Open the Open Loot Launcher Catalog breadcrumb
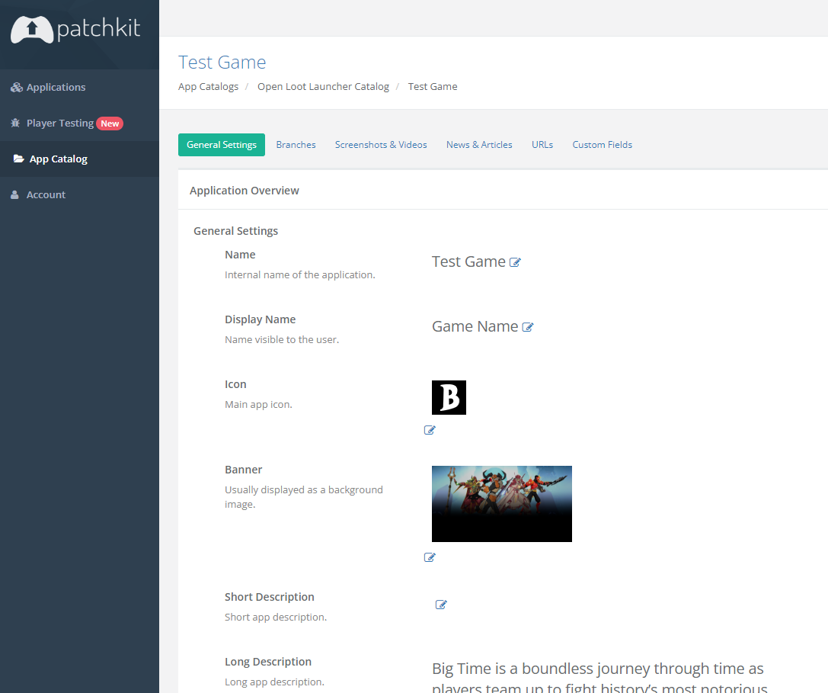 pyautogui.click(x=323, y=87)
